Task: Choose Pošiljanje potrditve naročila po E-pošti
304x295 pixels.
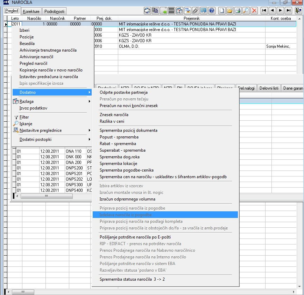Action: 135,237
